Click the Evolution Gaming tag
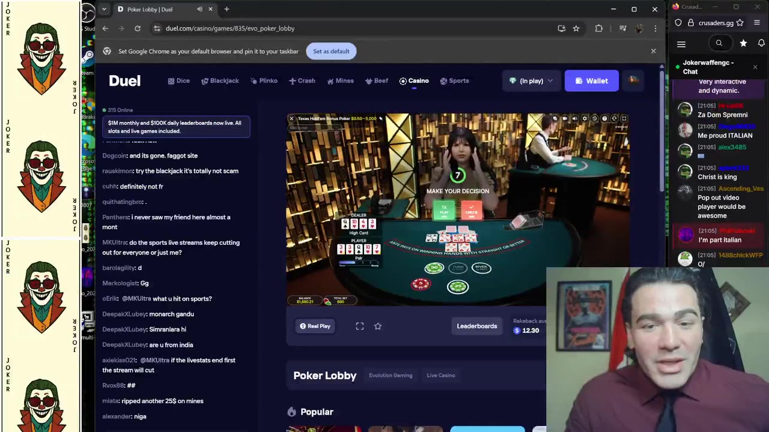 [391, 375]
